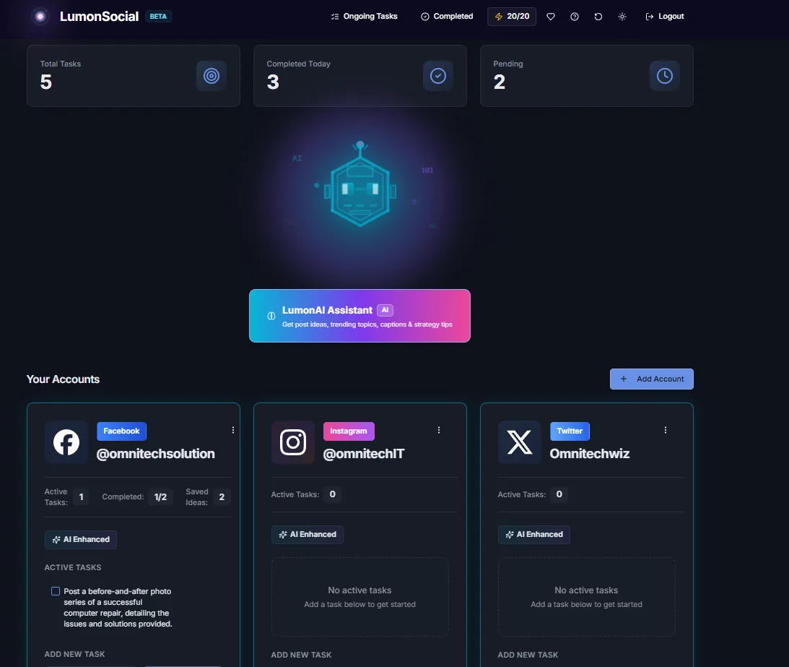Screen dimensions: 789x667
Task: Click the AI Enhanced badge on Facebook card
Action: coord(81,540)
